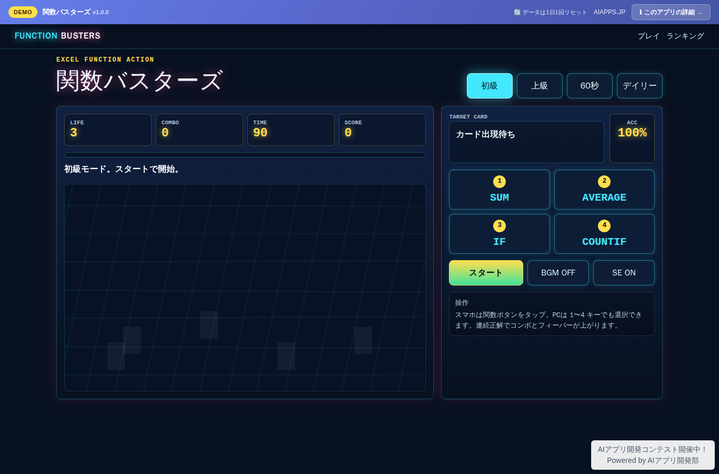The width and height of the screenshot is (719, 474).
Task: Click the yellow DEMO badge
Action: pyautogui.click(x=23, y=12)
